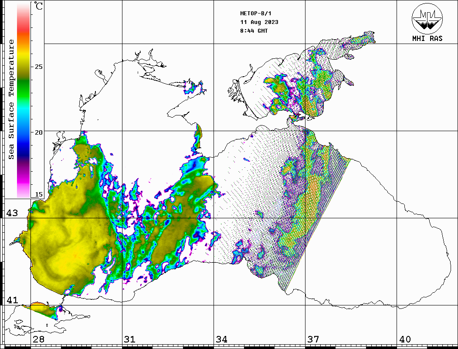Viewport: 458px width, 349px height.
Task: Click the longitude label '37'
Action: coord(313,339)
